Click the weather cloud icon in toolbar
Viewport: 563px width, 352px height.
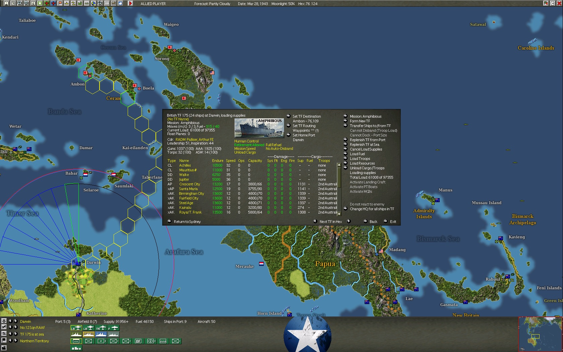tap(120, 3)
